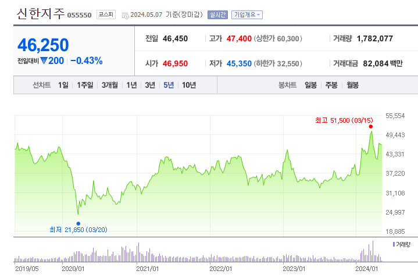Switch to 월봉 candle chart
418x278 pixels.
coord(352,85)
